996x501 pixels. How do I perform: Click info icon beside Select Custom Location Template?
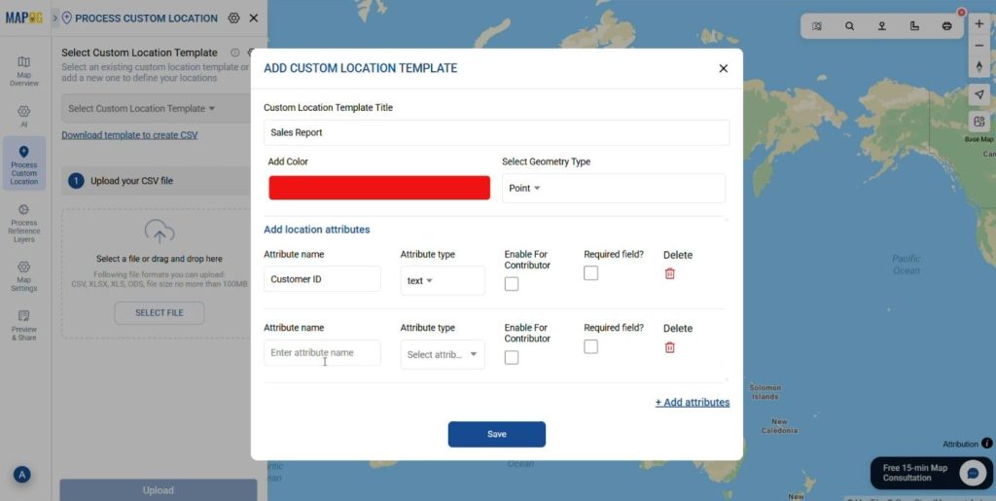click(235, 53)
